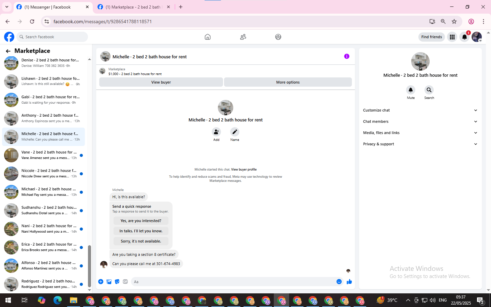491x307 pixels.
Task: Open File Explorer from the taskbar
Action: pos(74,300)
